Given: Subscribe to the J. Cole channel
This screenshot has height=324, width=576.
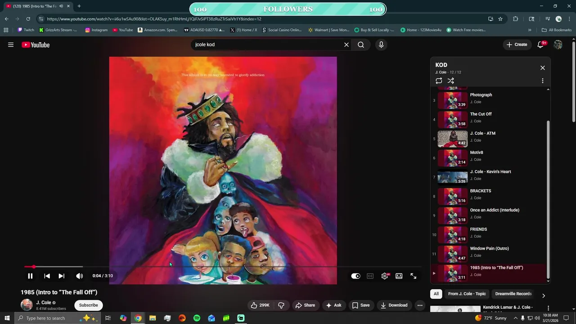Looking at the screenshot, I should coord(88,305).
